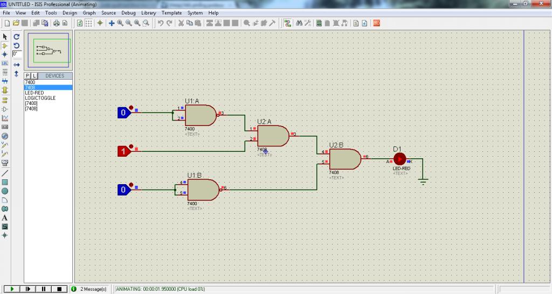Click the Undo arrow in toolbar
This screenshot has width=552, height=294.
[x=161, y=23]
